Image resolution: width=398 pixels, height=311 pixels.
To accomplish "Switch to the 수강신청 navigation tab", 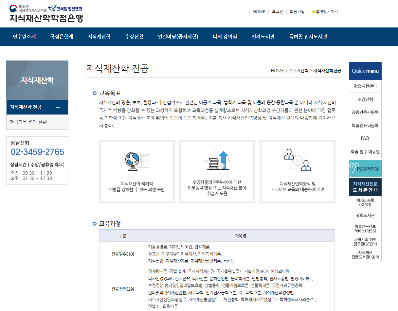I will click(x=134, y=37).
